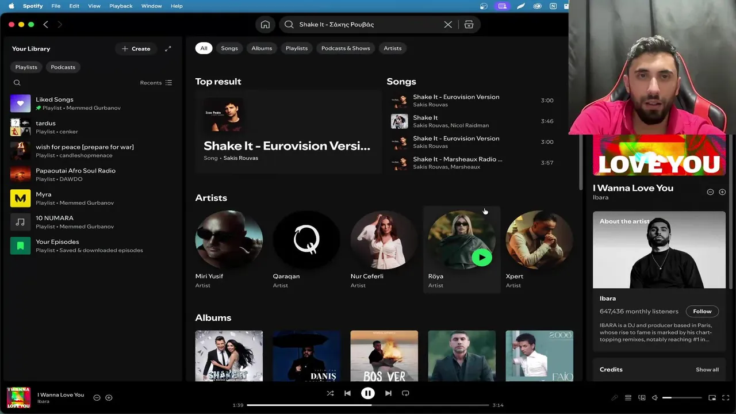Toggle the Playlists library filter
Viewport: 736px width, 414px height.
[x=26, y=67]
